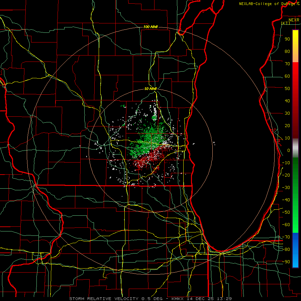The width and height of the screenshot is (301, 301).
Task: Click the -90 tick label on velocity scale
Action: [286, 262]
